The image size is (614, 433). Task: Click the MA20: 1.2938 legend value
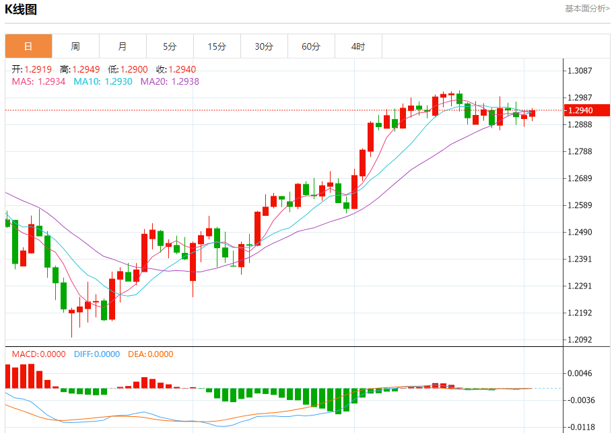(170, 81)
